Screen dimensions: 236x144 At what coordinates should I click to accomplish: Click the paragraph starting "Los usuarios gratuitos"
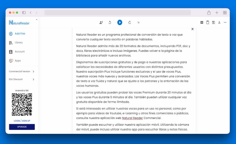134,97
